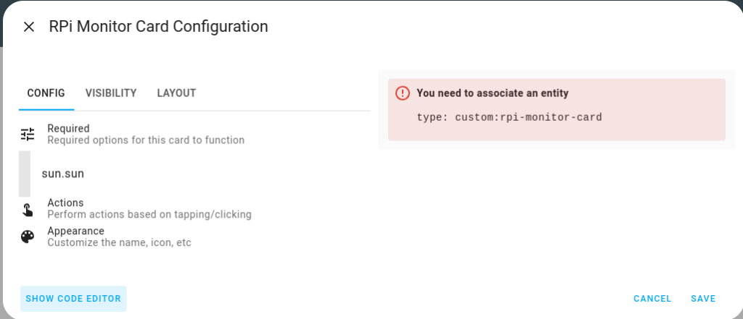Click the gray bar beside sun.sun
Screen dimensions: 743x319
(x=25, y=174)
